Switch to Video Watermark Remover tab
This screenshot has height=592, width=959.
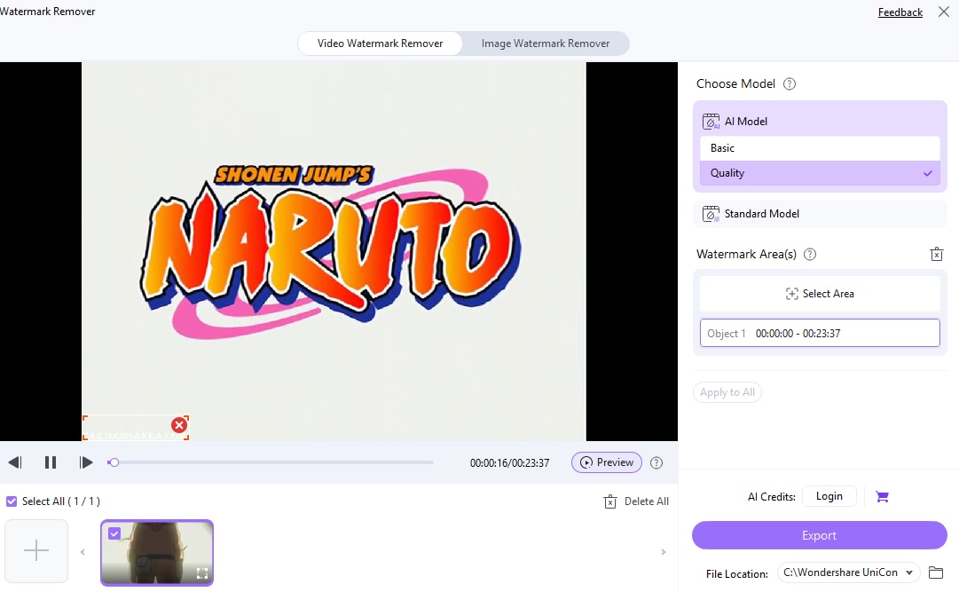pyautogui.click(x=380, y=43)
